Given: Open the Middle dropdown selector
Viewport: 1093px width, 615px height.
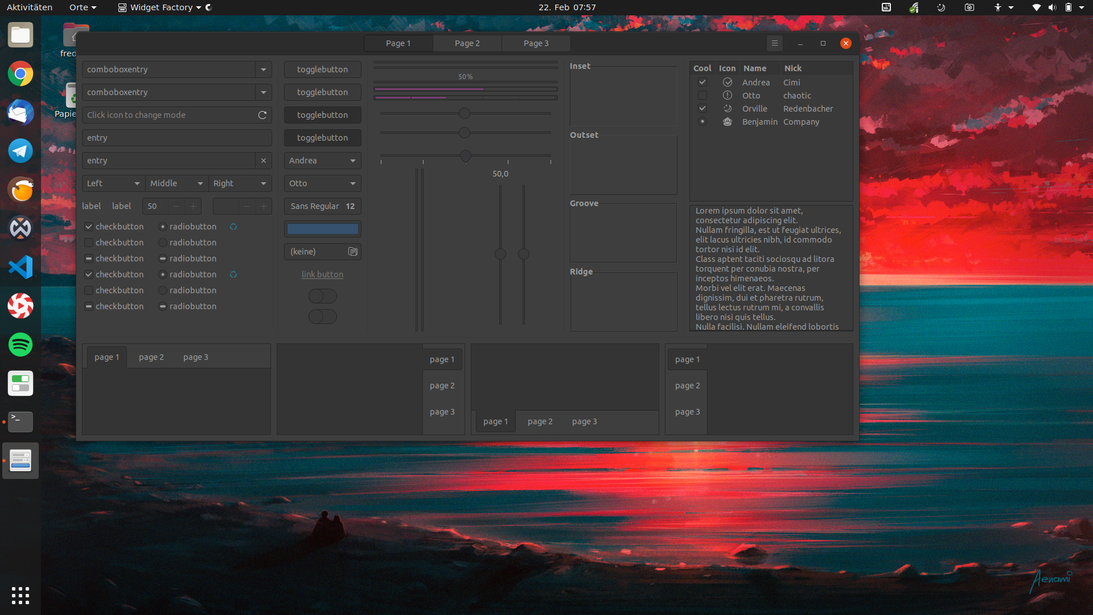Looking at the screenshot, I should pyautogui.click(x=176, y=183).
